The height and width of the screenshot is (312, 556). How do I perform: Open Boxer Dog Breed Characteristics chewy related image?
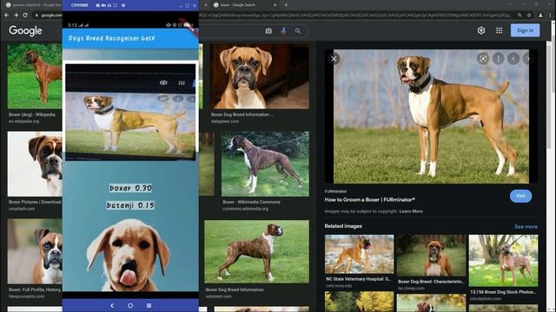431,256
